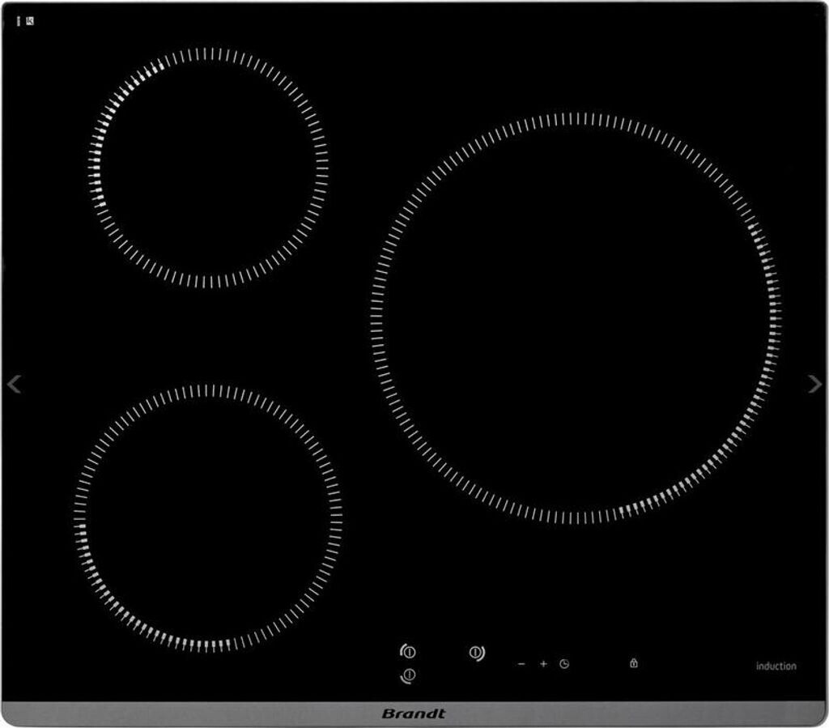
Task: Click the induction label text
Action: (776, 666)
